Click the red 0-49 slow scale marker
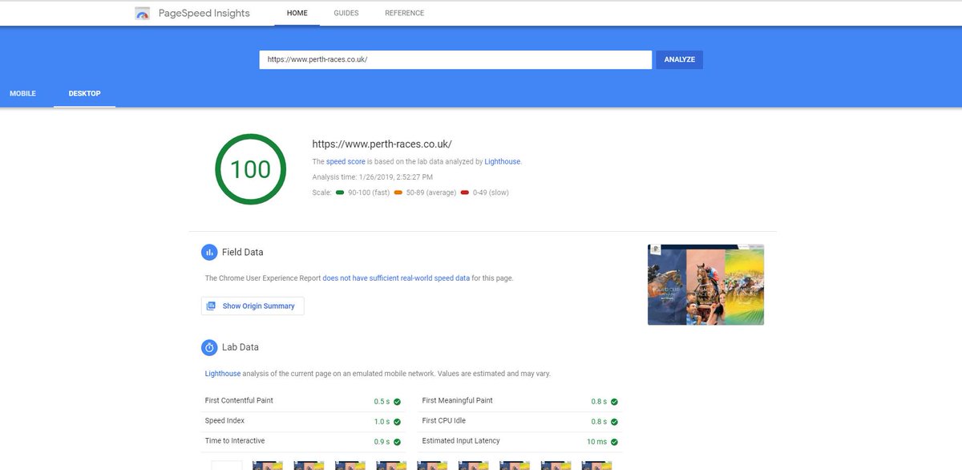The image size is (962, 470). 465,192
